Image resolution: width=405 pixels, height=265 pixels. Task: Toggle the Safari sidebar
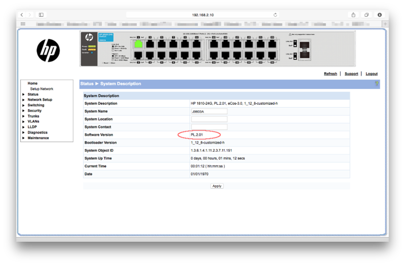[41, 15]
